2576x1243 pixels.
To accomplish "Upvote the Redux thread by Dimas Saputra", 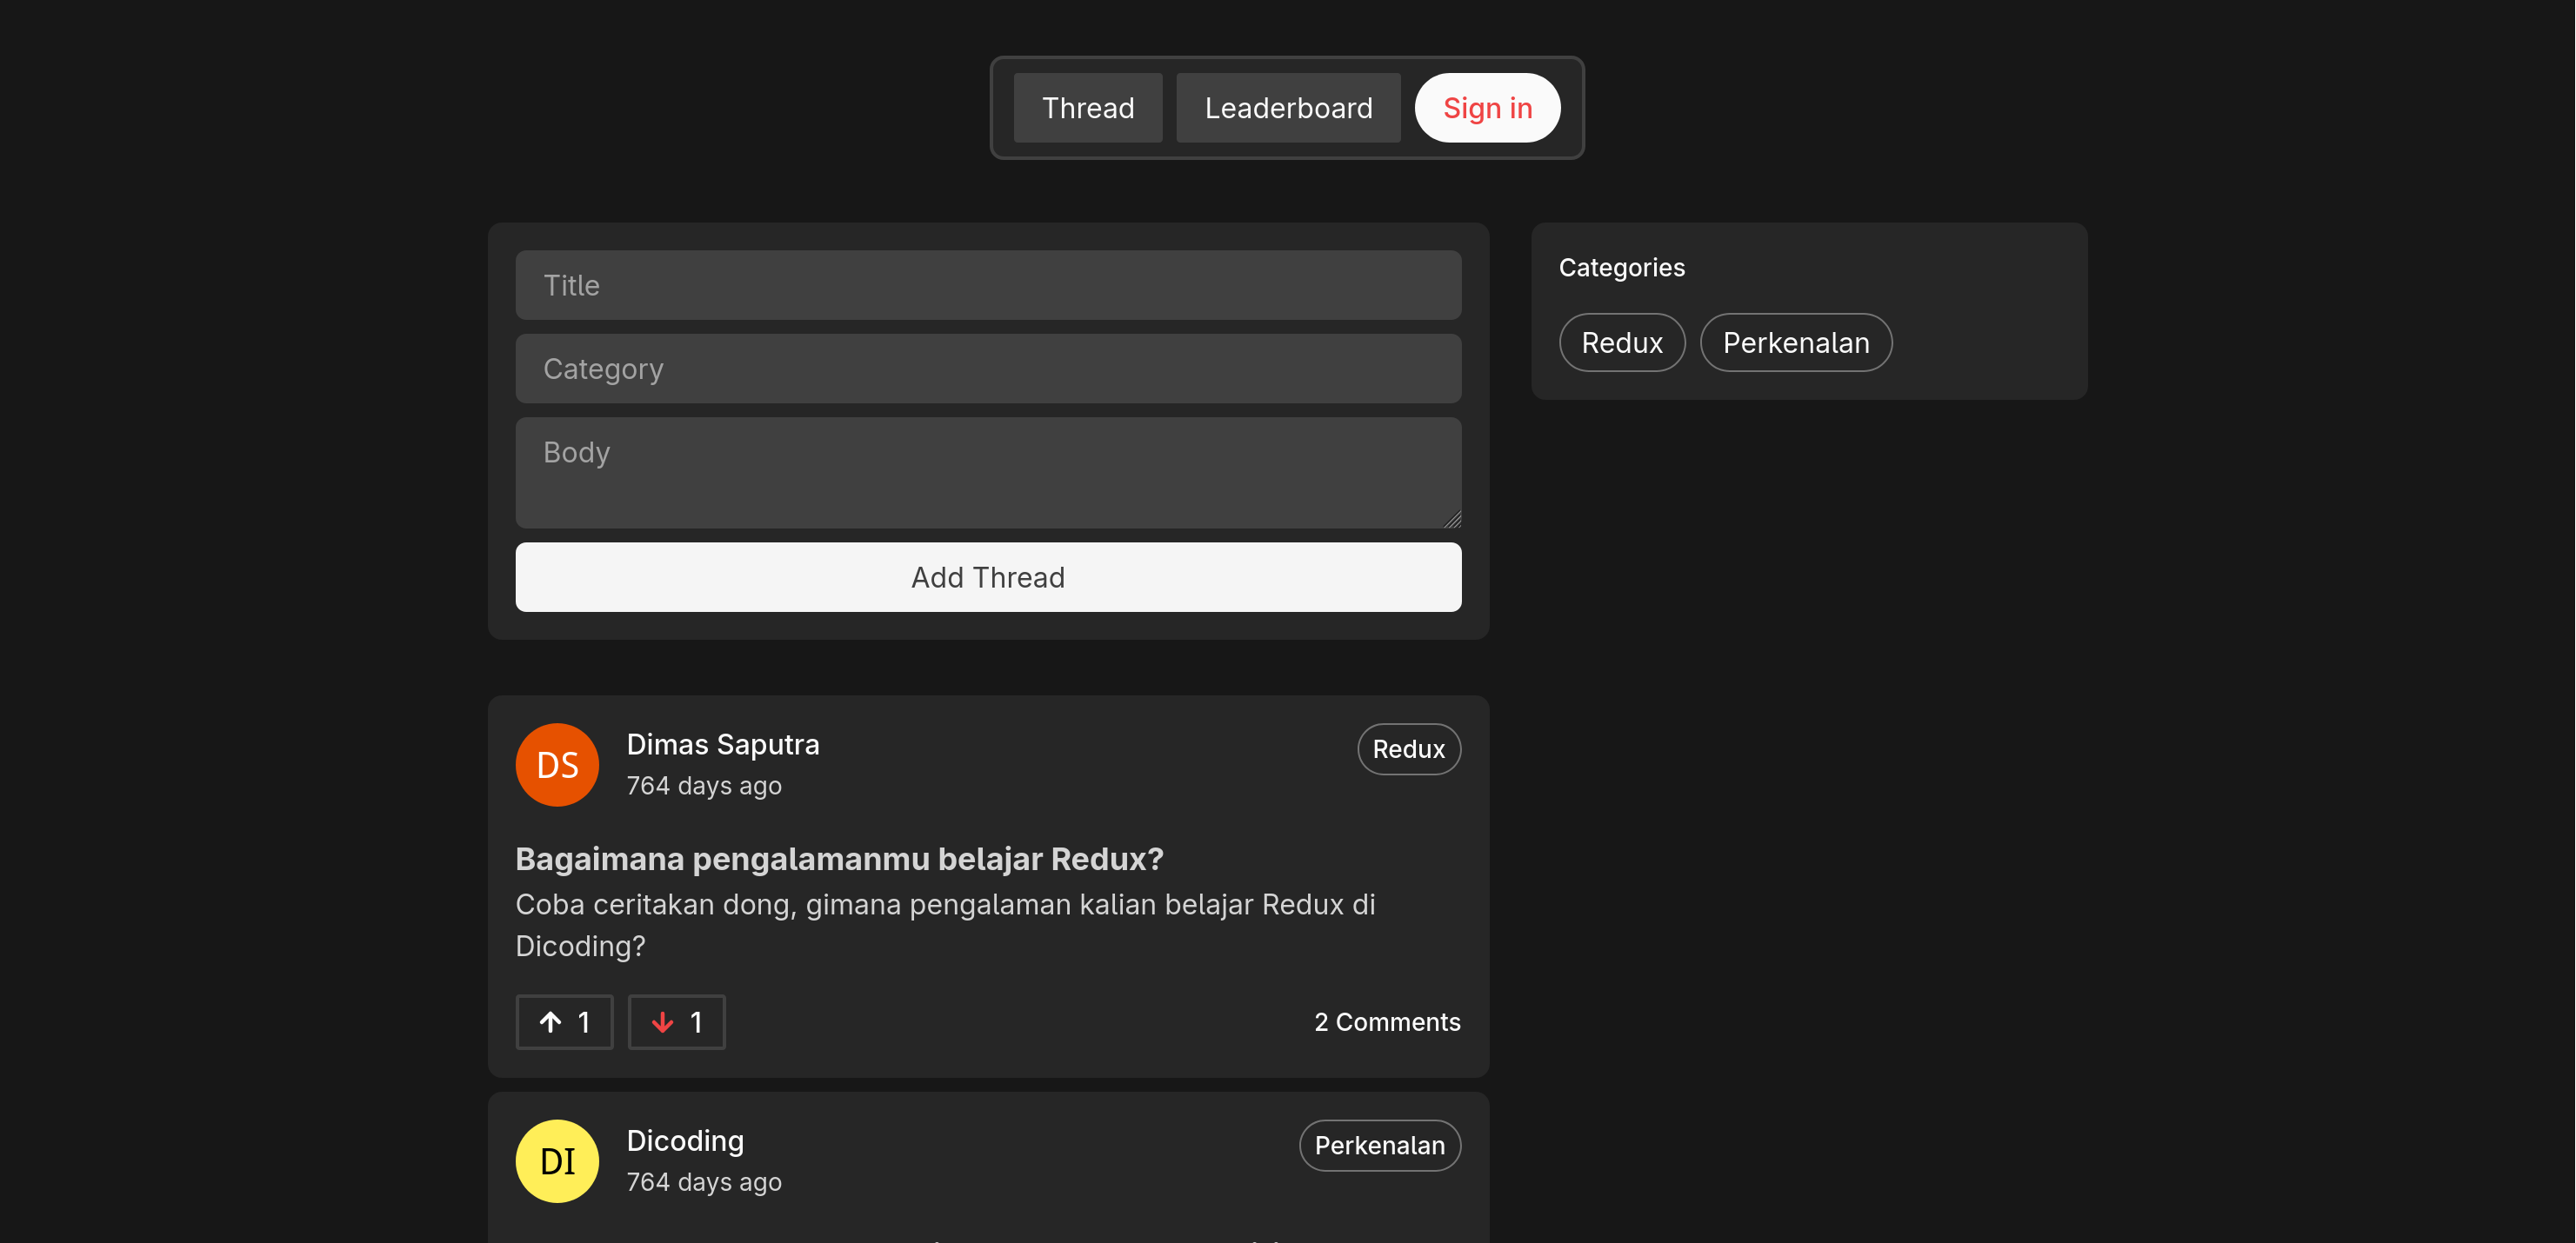I will 564,1021.
